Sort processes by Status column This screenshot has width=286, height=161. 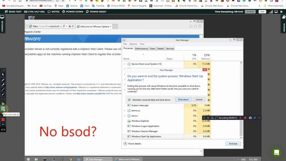(x=175, y=57)
